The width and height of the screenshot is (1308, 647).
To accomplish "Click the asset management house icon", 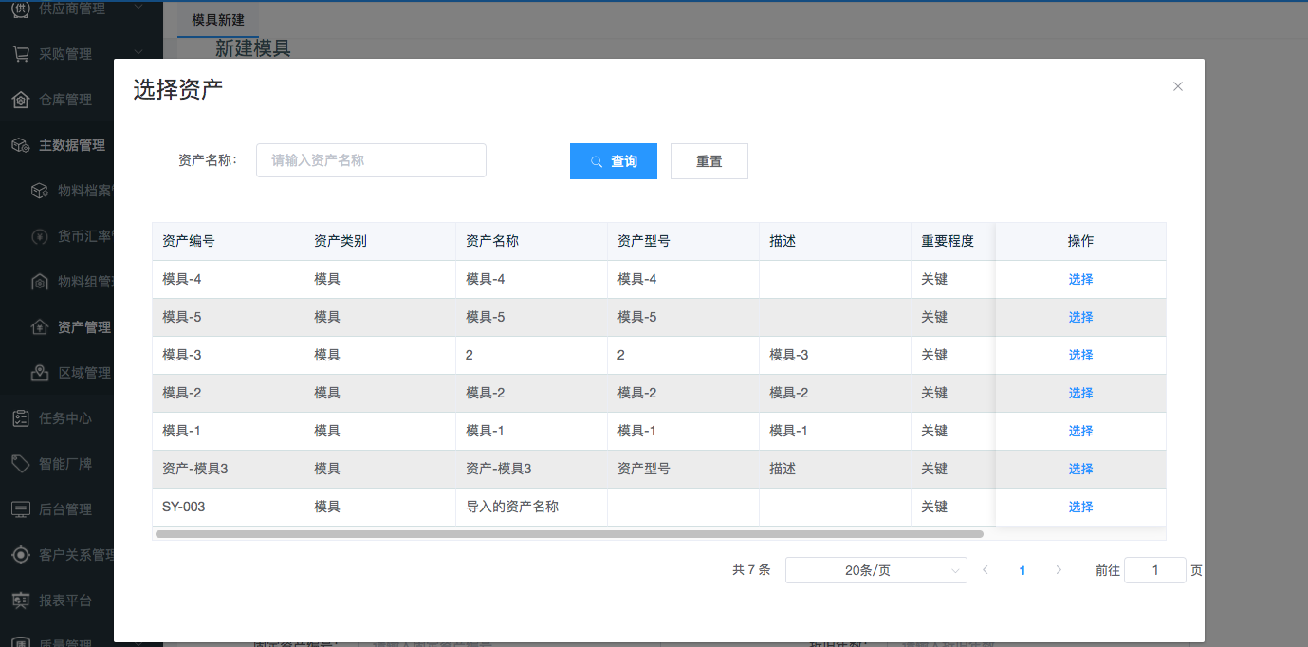I will pyautogui.click(x=39, y=327).
